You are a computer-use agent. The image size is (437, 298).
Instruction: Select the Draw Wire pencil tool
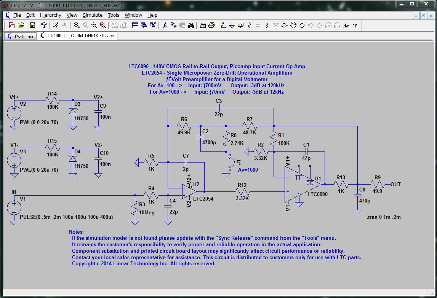coord(223,25)
